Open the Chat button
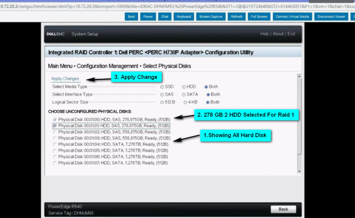This screenshot has height=218, width=355. (165, 17)
